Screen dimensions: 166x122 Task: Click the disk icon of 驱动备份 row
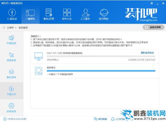pyautogui.click(x=38, y=71)
